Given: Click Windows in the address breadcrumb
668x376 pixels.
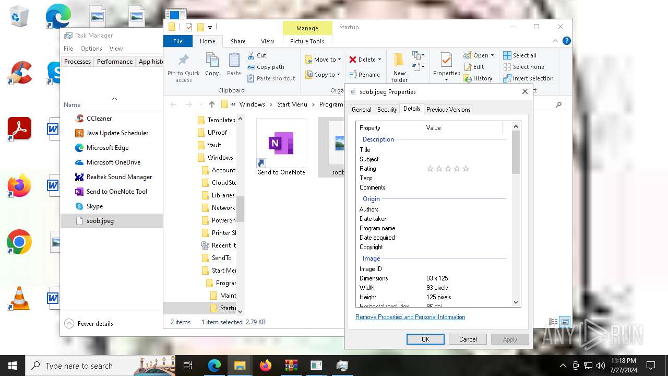Looking at the screenshot, I should [252, 104].
